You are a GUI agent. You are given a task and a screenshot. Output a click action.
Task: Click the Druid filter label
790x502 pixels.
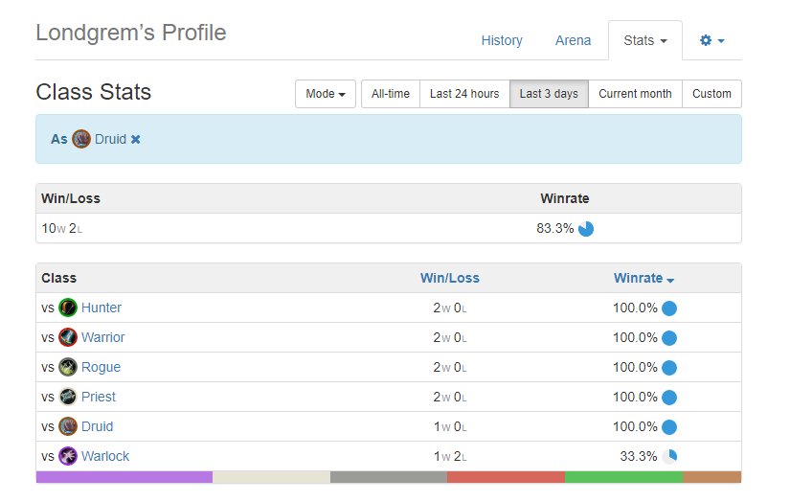point(110,139)
